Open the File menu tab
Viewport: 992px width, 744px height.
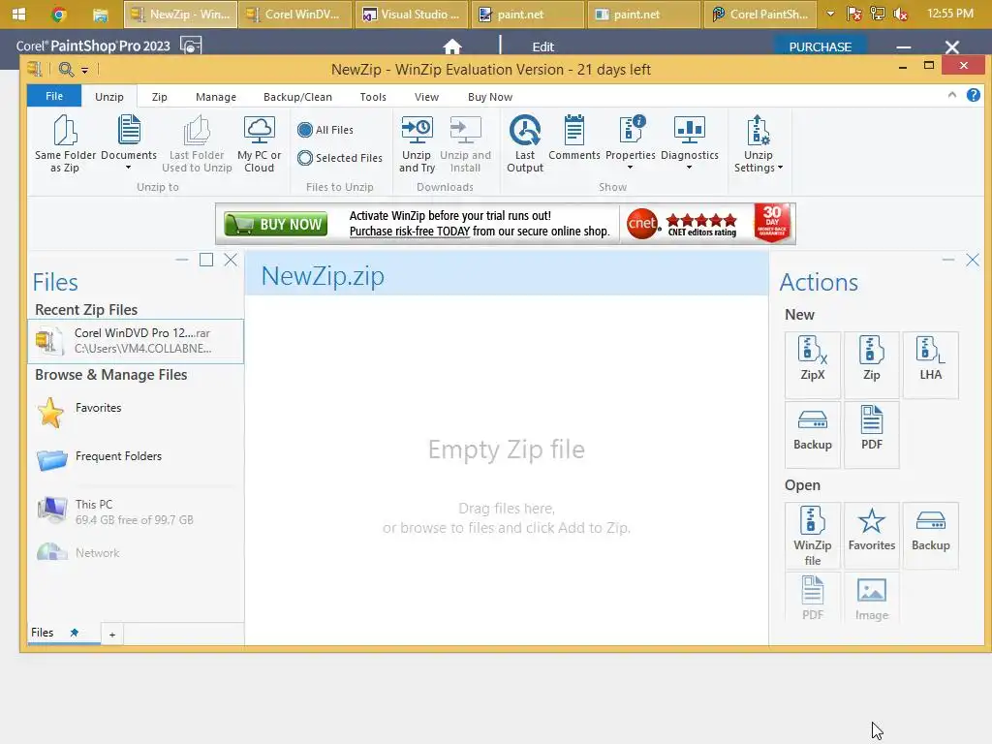(x=54, y=96)
